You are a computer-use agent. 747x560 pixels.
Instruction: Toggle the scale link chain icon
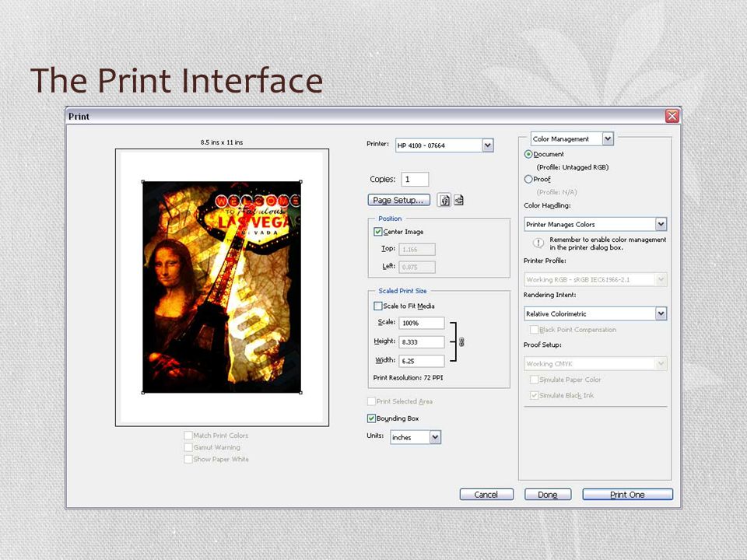click(x=461, y=342)
